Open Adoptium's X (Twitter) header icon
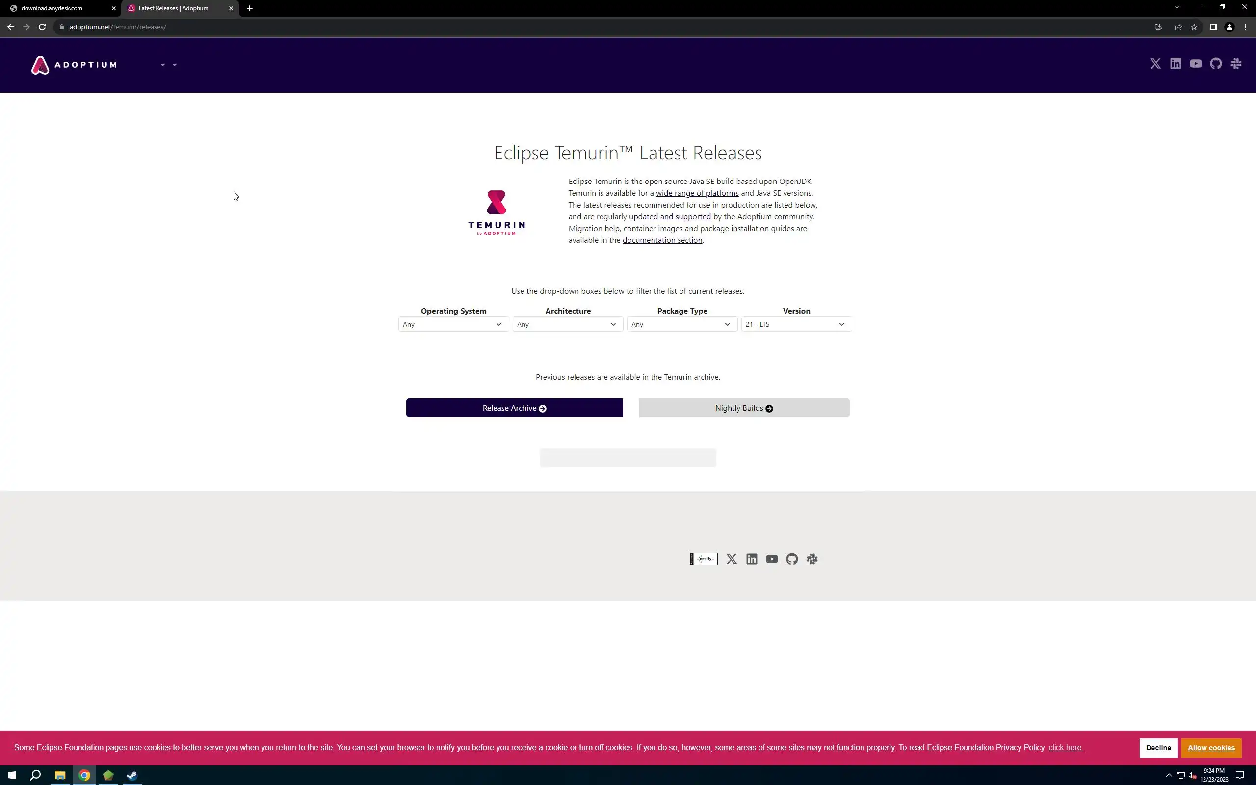The image size is (1256, 785). click(1155, 64)
